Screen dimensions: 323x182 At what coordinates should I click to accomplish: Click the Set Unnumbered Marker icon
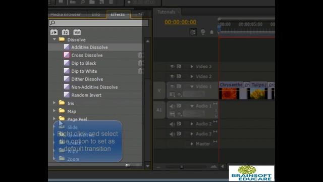pyautogui.click(x=211, y=32)
